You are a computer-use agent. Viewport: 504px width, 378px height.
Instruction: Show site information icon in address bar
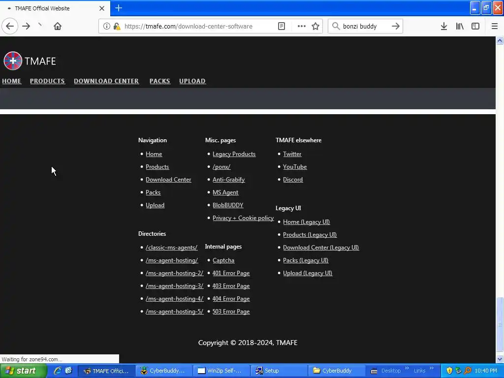pos(107,27)
